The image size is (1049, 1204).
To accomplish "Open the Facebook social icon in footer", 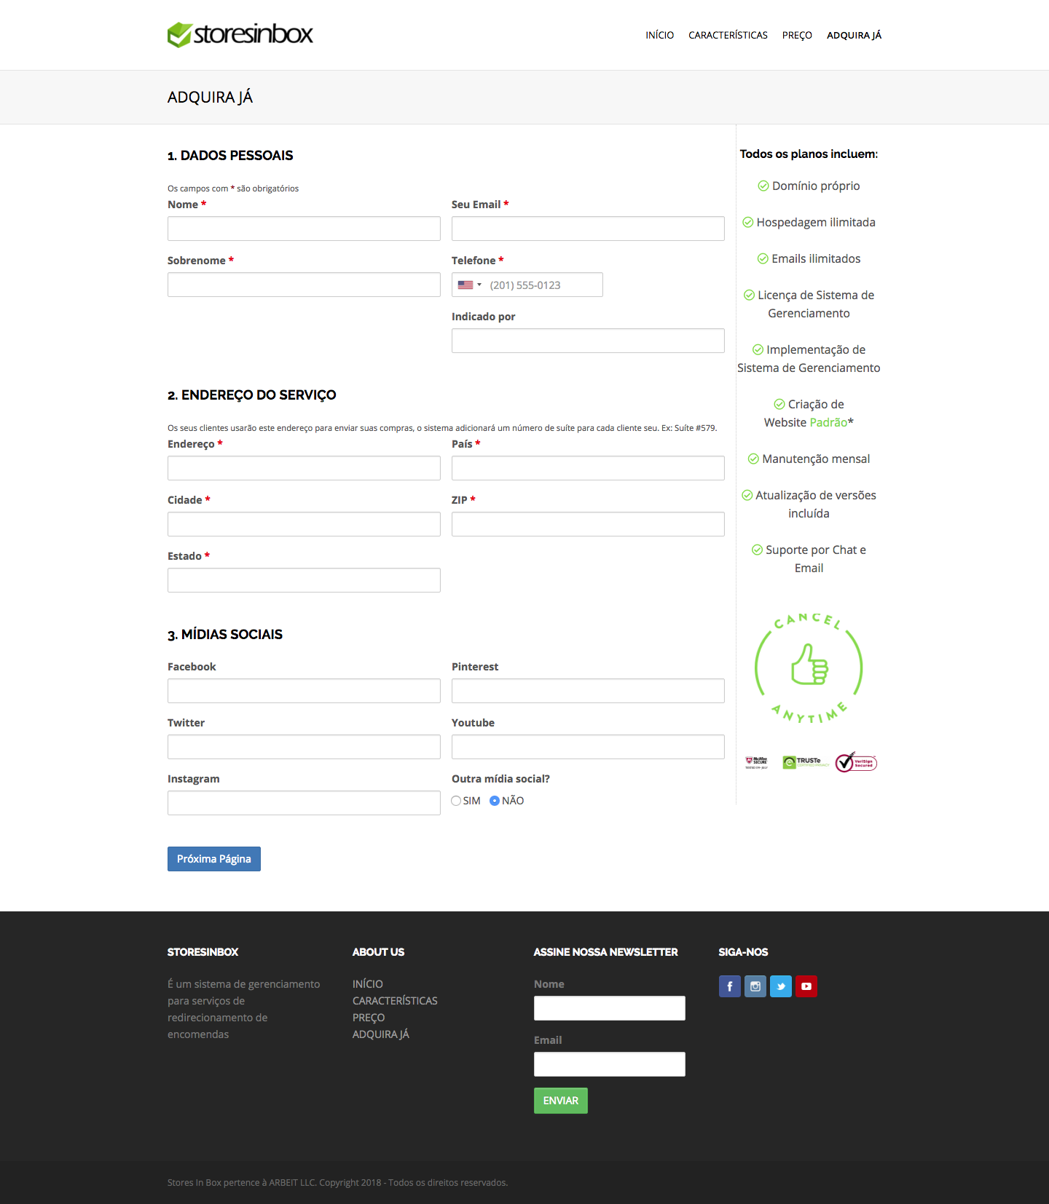I will click(729, 986).
